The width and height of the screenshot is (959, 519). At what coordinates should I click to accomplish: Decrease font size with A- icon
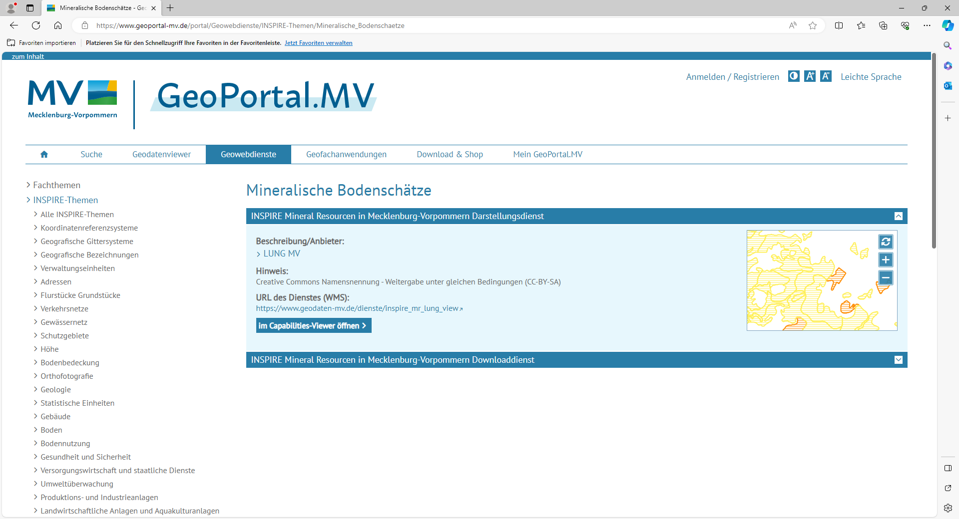point(826,76)
